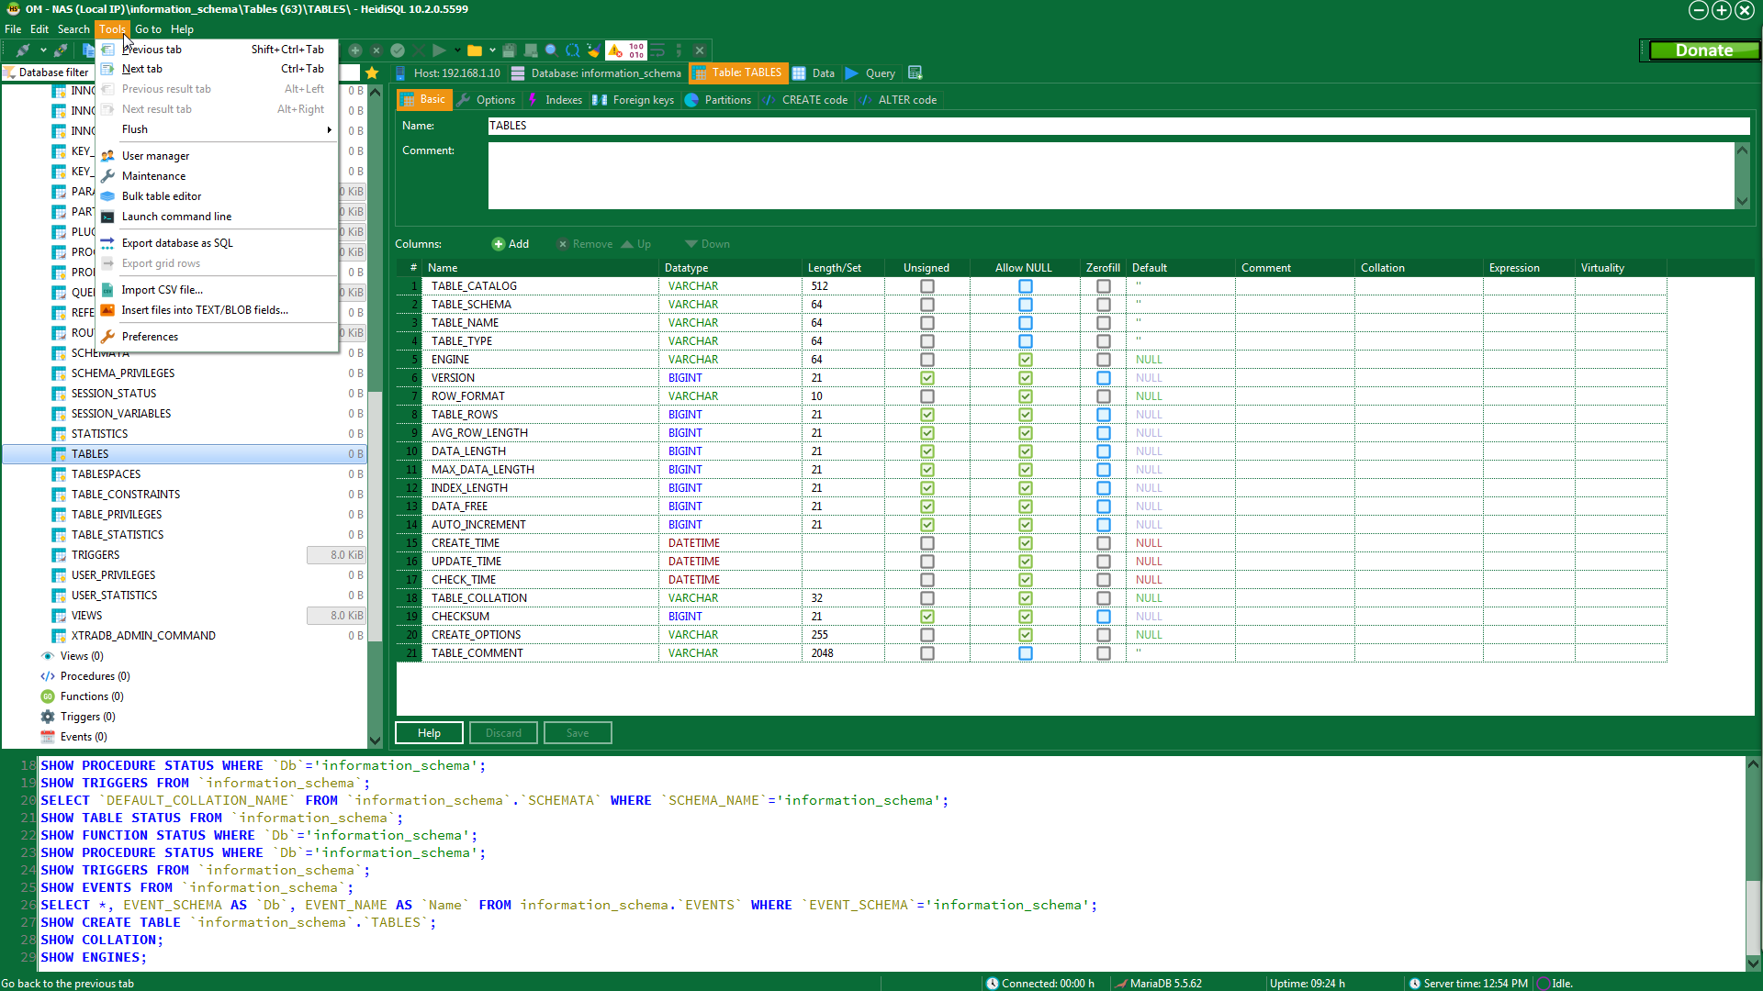Click the semicolon delimiter icon in the toolbar
Viewport: 1763px width, 991px height.
pyautogui.click(x=679, y=50)
